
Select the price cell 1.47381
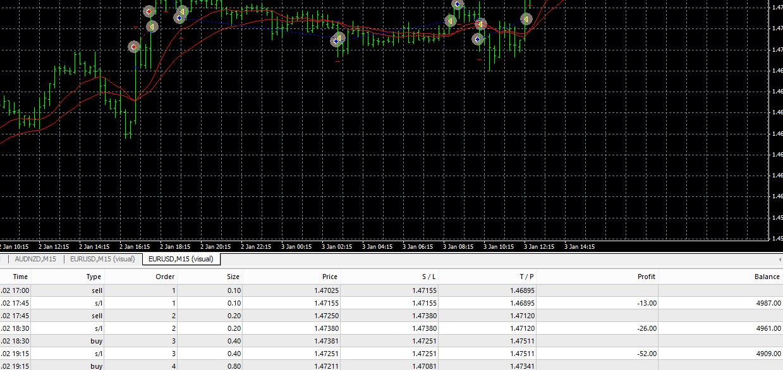point(325,341)
